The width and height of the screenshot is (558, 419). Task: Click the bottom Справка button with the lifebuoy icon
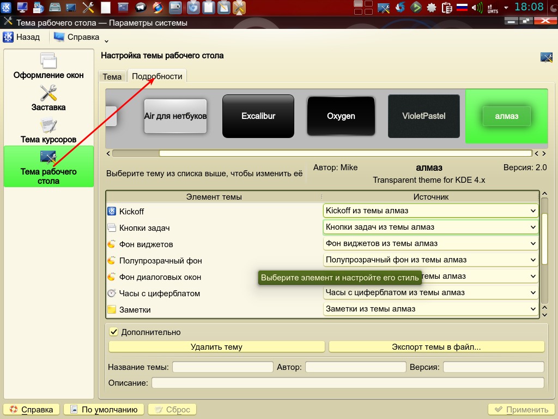pos(32,410)
